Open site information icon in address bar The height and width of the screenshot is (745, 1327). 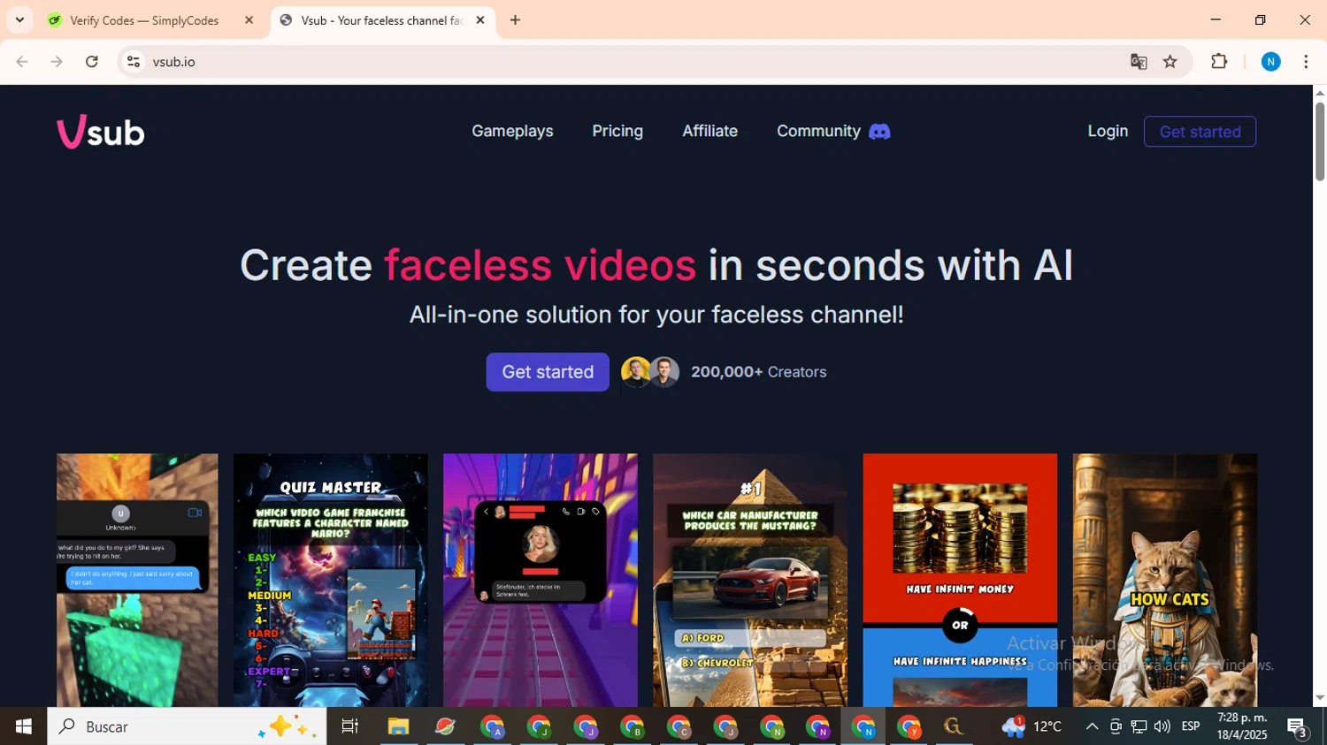tap(134, 62)
